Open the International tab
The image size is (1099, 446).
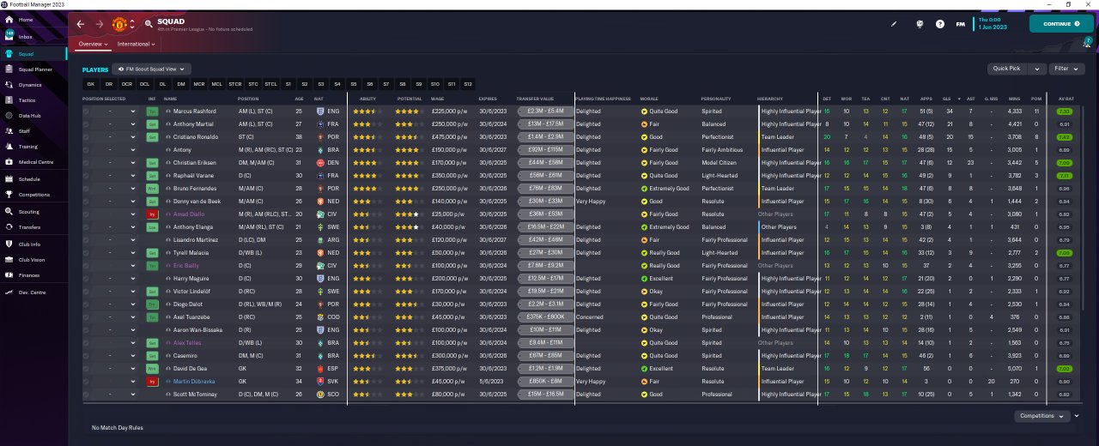tap(136, 44)
